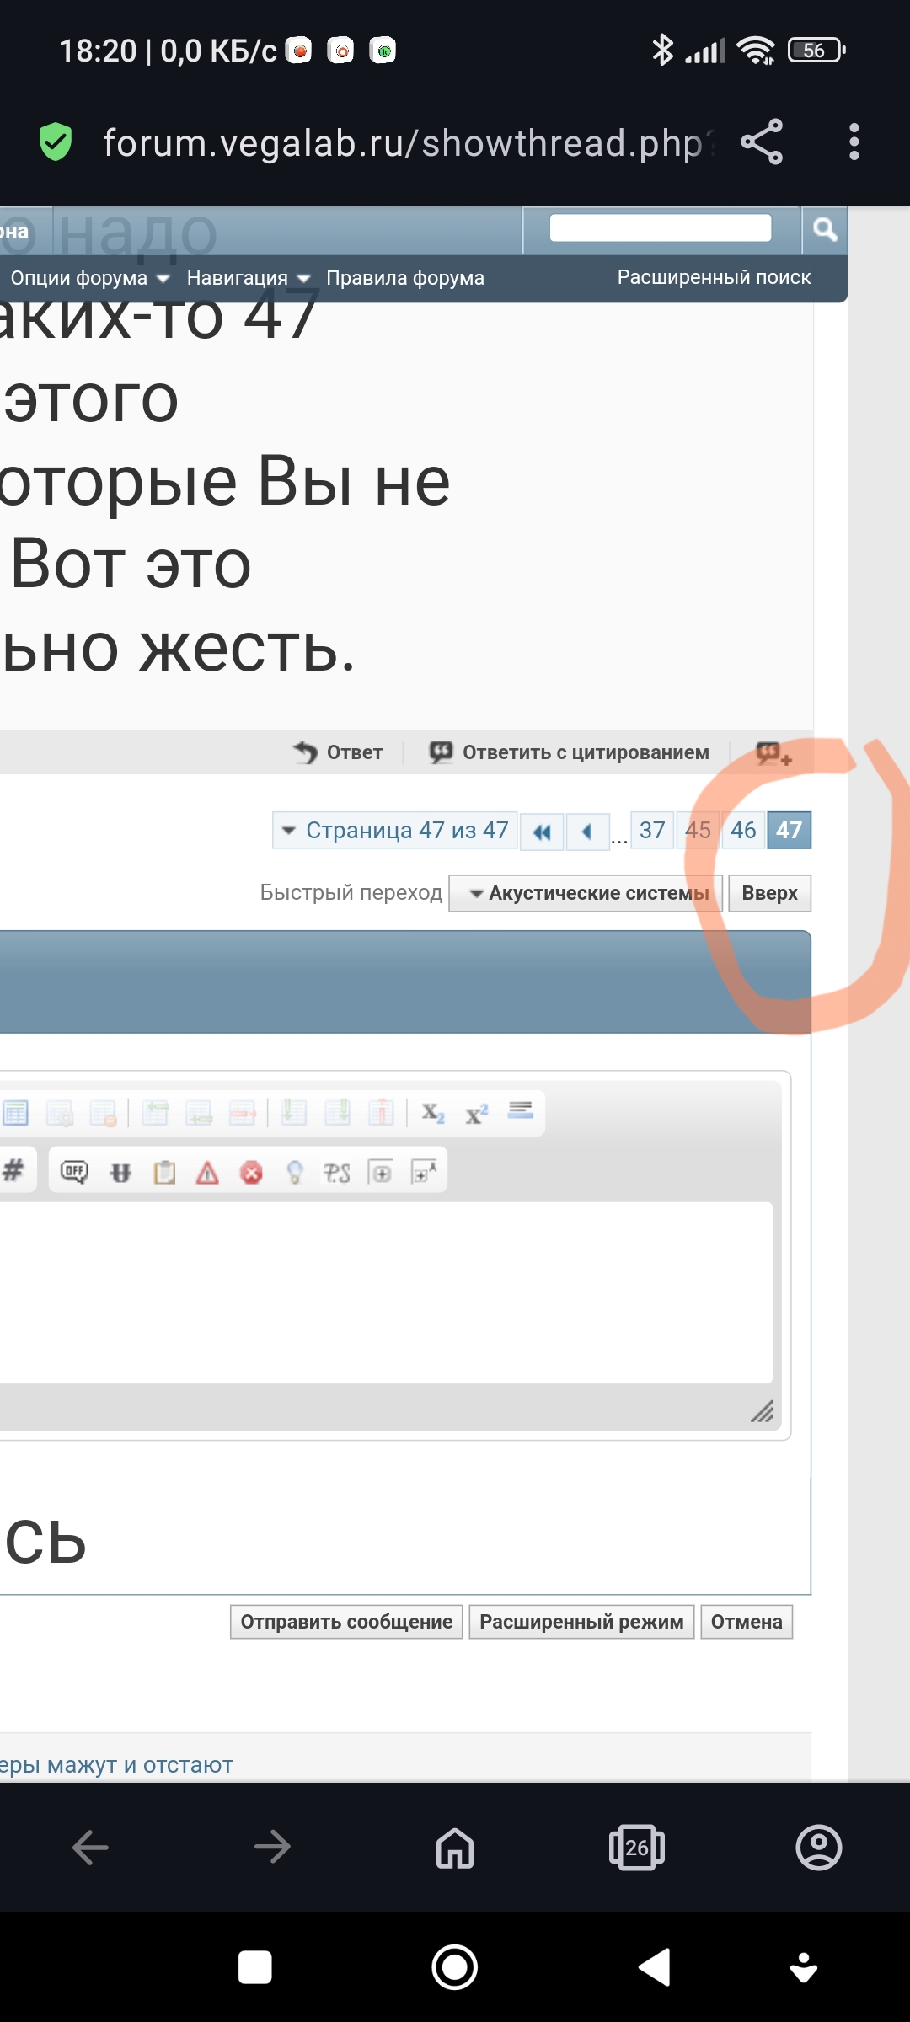Image resolution: width=910 pixels, height=2022 pixels.
Task: Click the light bulb icon
Action: pyautogui.click(x=295, y=1172)
